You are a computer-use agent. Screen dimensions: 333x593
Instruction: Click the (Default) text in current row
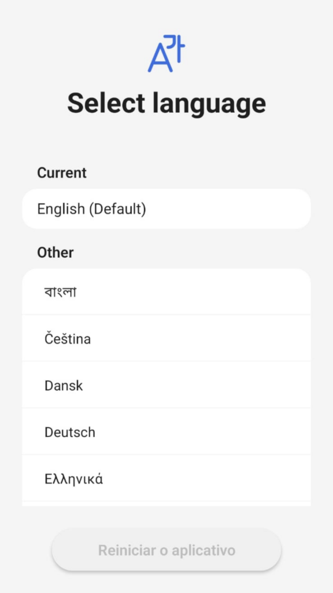(x=117, y=209)
